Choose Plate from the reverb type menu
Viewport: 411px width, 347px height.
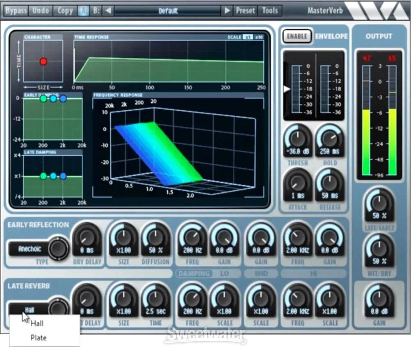(39, 338)
